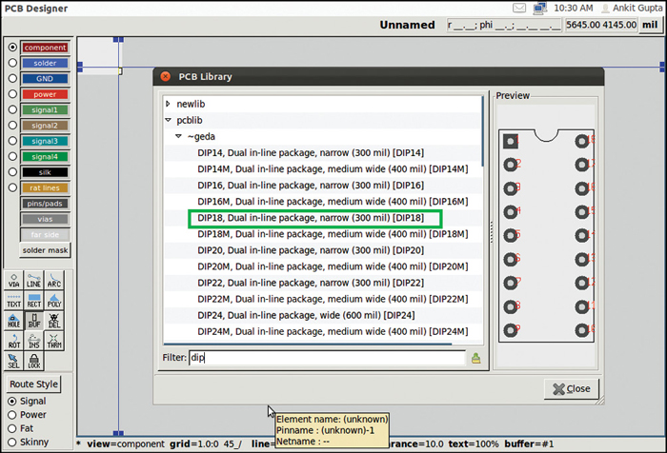Select the LINE drawing tool
667x453 pixels.
33,280
